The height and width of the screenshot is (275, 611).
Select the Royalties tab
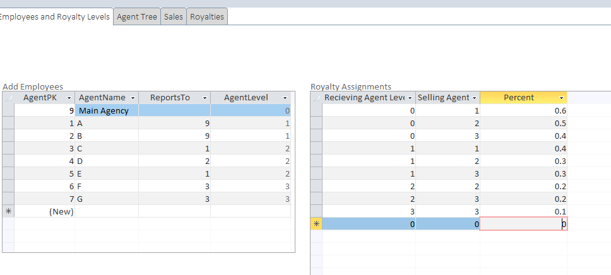click(206, 17)
